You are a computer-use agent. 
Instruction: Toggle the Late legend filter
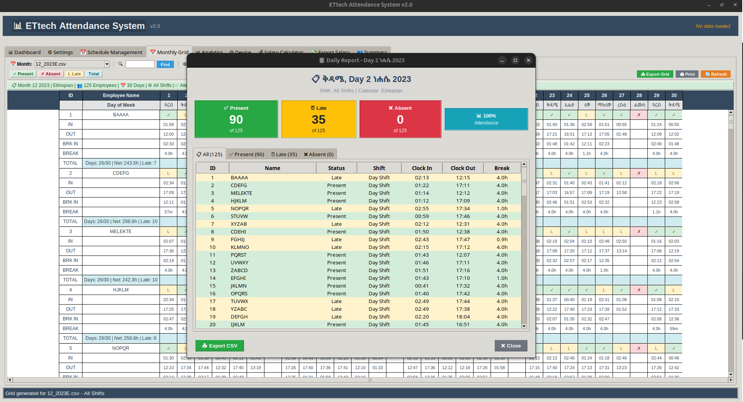[x=74, y=74]
